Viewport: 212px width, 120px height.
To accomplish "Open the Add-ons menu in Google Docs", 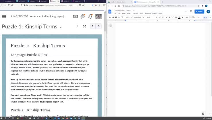I will coord(148,13).
